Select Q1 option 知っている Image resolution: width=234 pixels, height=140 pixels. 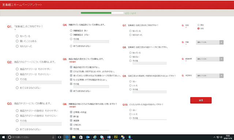(17, 36)
